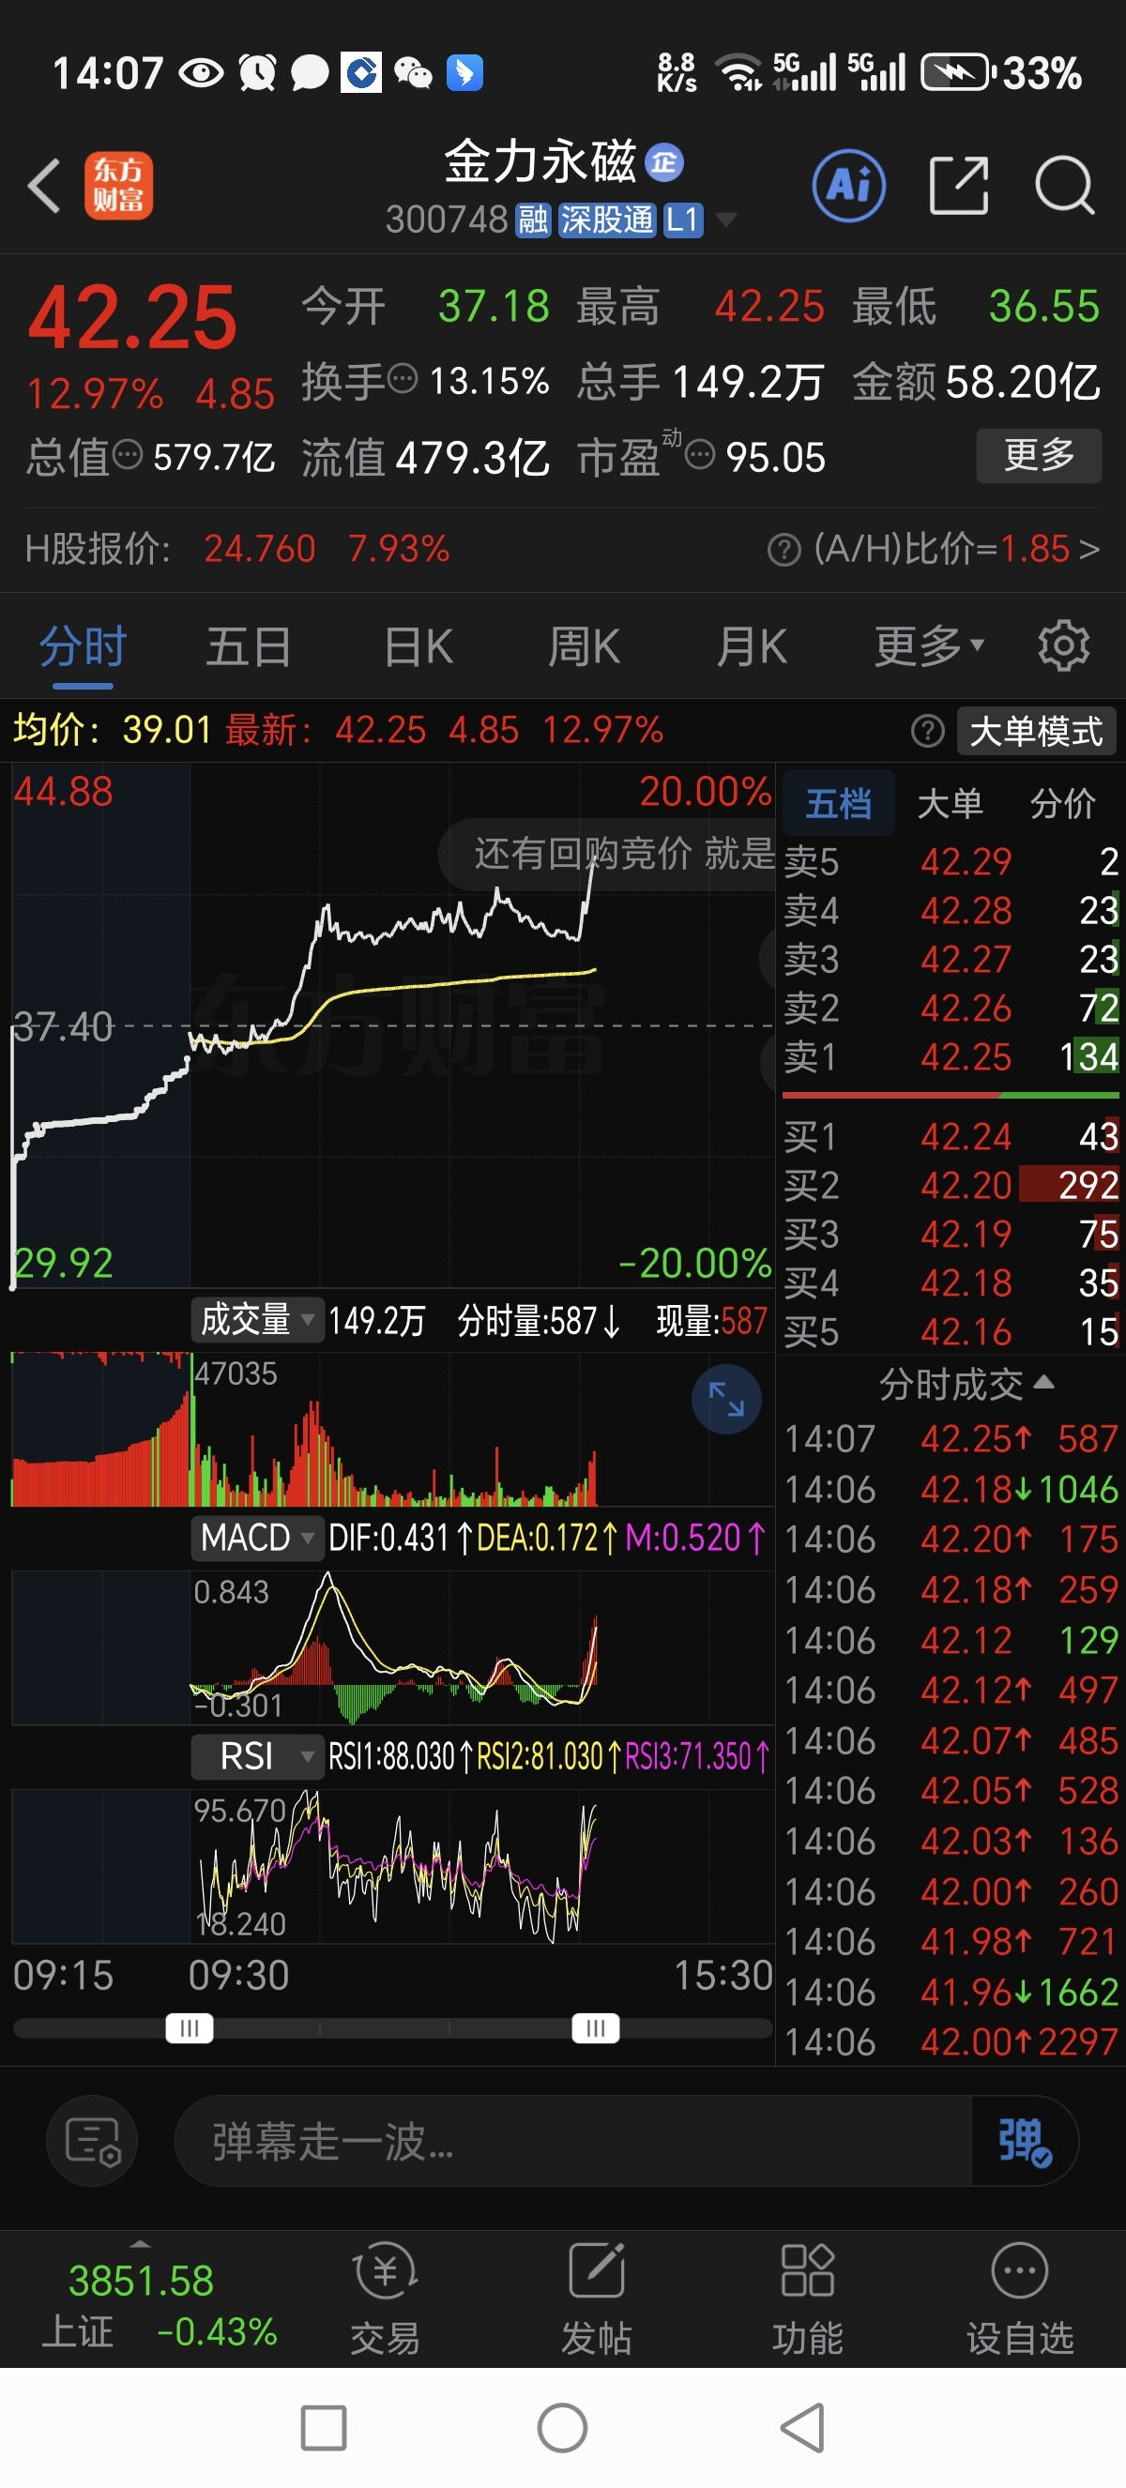Switch to 月K chart tab

tap(752, 645)
